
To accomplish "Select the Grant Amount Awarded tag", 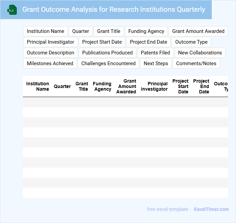I will coord(198,31).
